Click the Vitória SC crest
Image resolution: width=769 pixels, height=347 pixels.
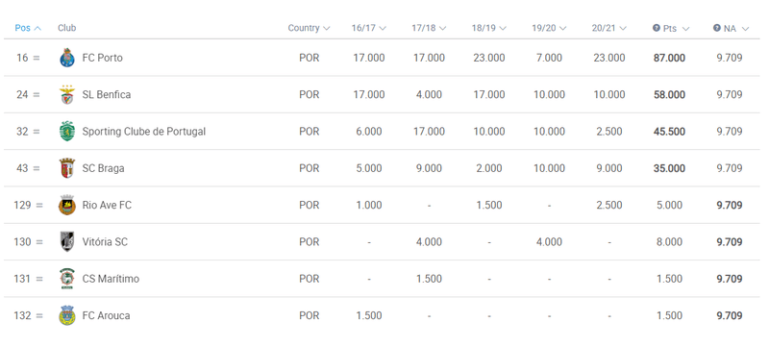[x=67, y=241]
